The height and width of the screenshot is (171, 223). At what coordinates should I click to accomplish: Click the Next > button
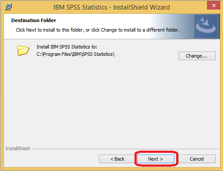pyautogui.click(x=156, y=159)
